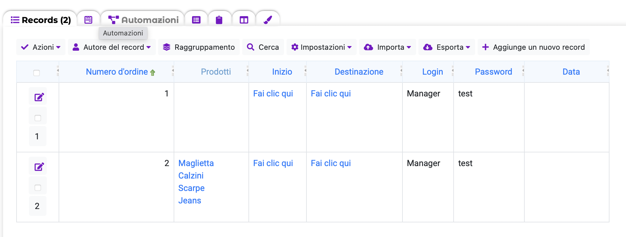
Task: Open the list form tab icon
Action: click(x=196, y=20)
